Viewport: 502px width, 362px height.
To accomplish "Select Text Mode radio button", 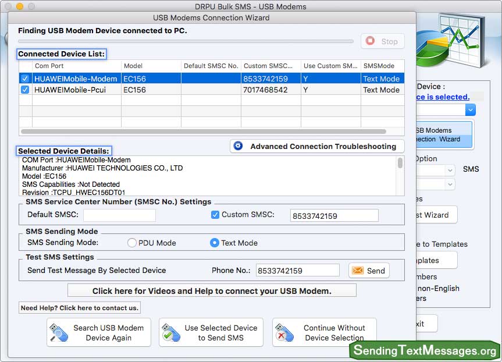I will tap(215, 243).
